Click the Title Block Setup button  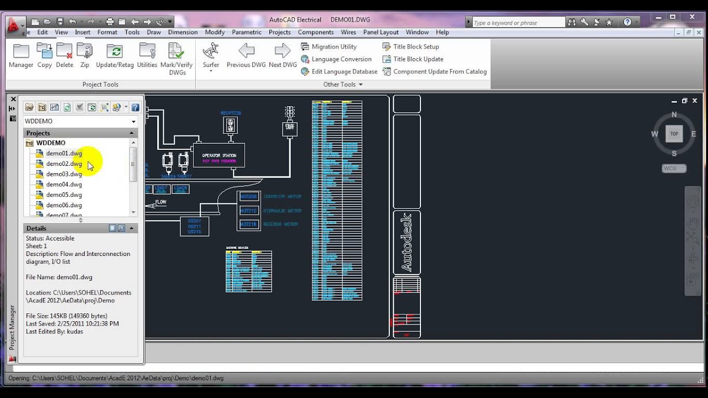(x=410, y=47)
